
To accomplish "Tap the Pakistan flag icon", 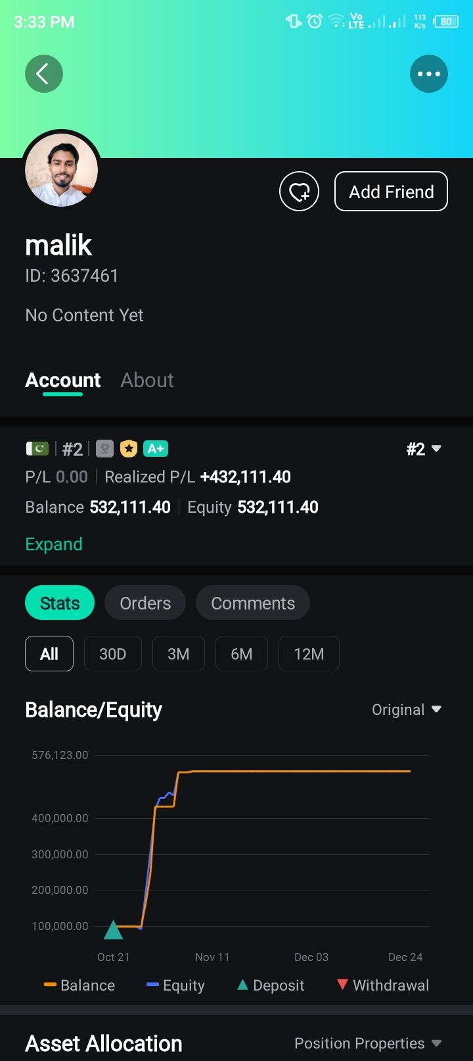I will coord(37,449).
